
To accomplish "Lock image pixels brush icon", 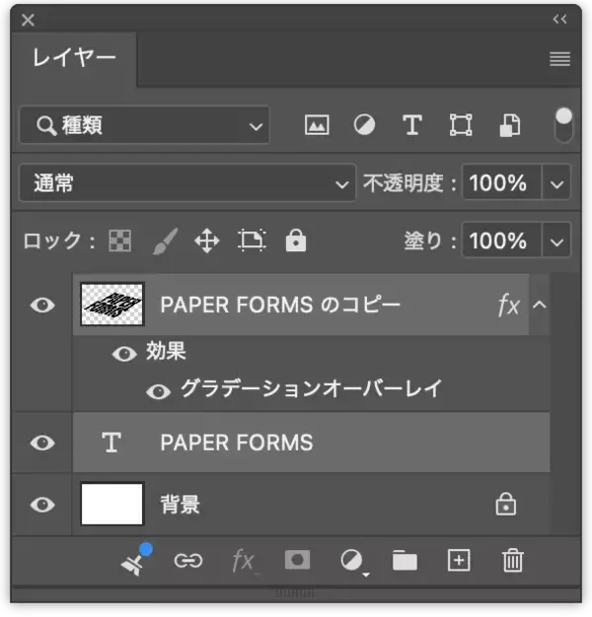I will point(165,240).
